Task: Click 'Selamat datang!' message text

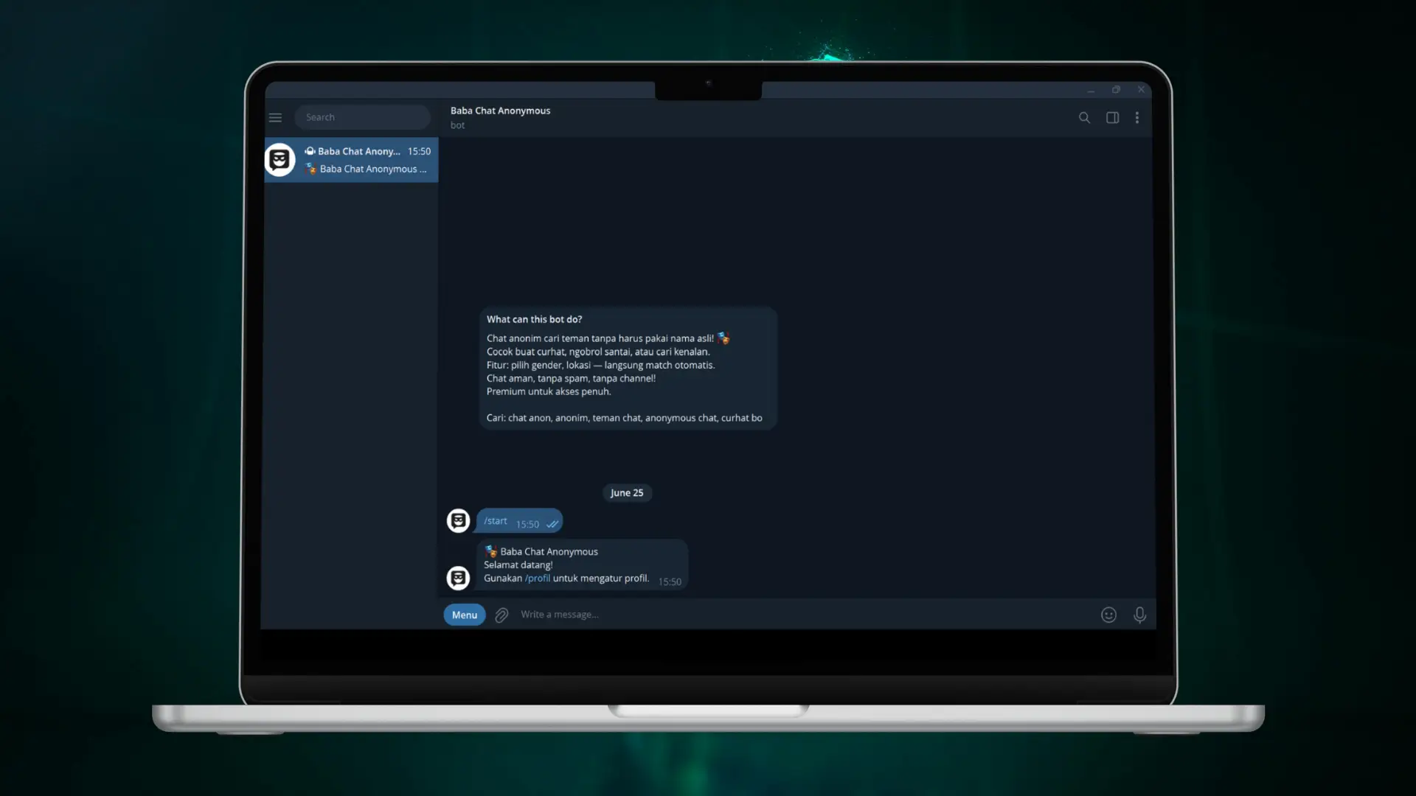Action: tap(518, 565)
